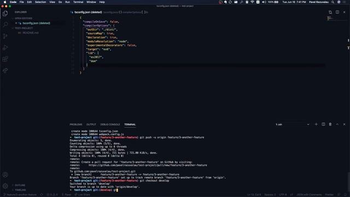Open the Accounts menu icon
350x197 pixels.
pyautogui.click(x=5, y=175)
